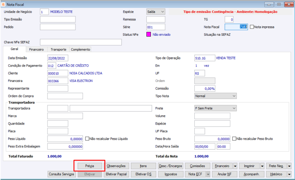Enable Não recalcular Peso Bruto checkbox
The height and width of the screenshot is (180, 295).
(234, 138)
